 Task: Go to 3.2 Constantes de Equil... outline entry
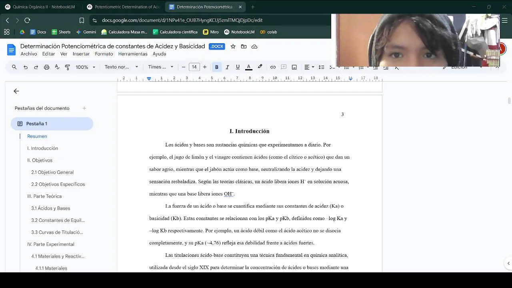click(58, 220)
